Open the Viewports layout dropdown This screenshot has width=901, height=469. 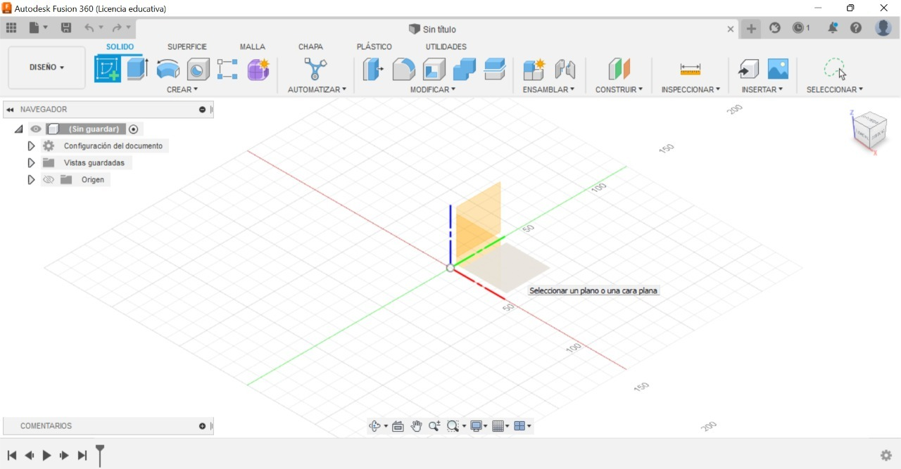[523, 426]
